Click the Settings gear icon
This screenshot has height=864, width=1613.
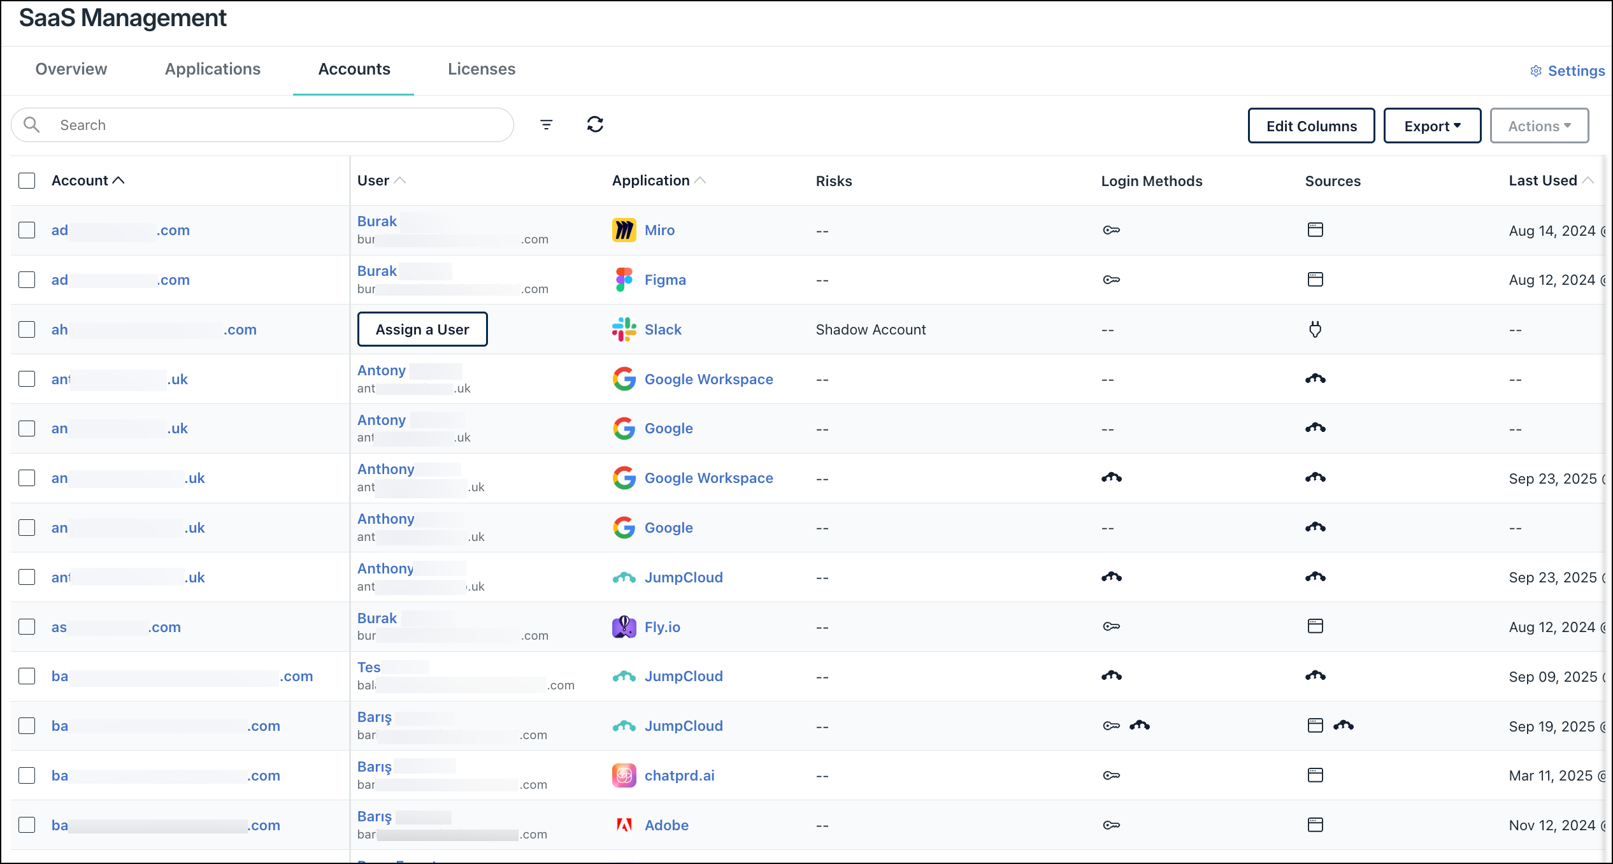[1536, 71]
